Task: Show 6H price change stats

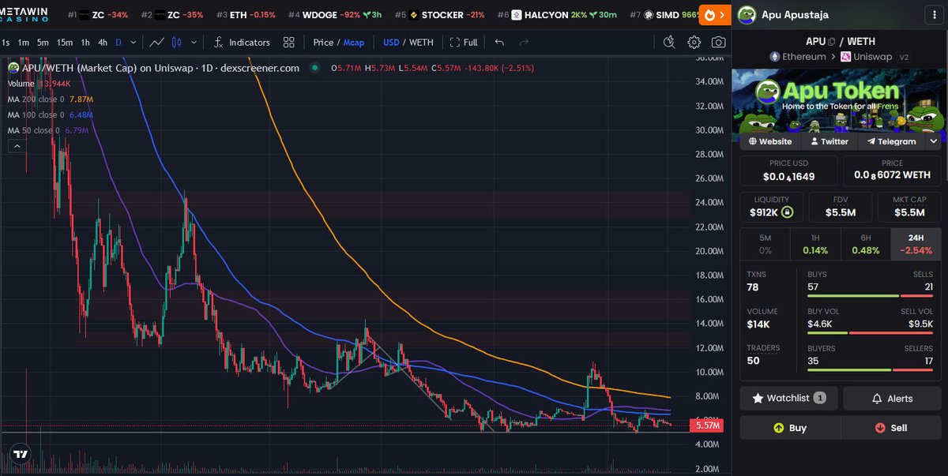Action: coord(866,244)
